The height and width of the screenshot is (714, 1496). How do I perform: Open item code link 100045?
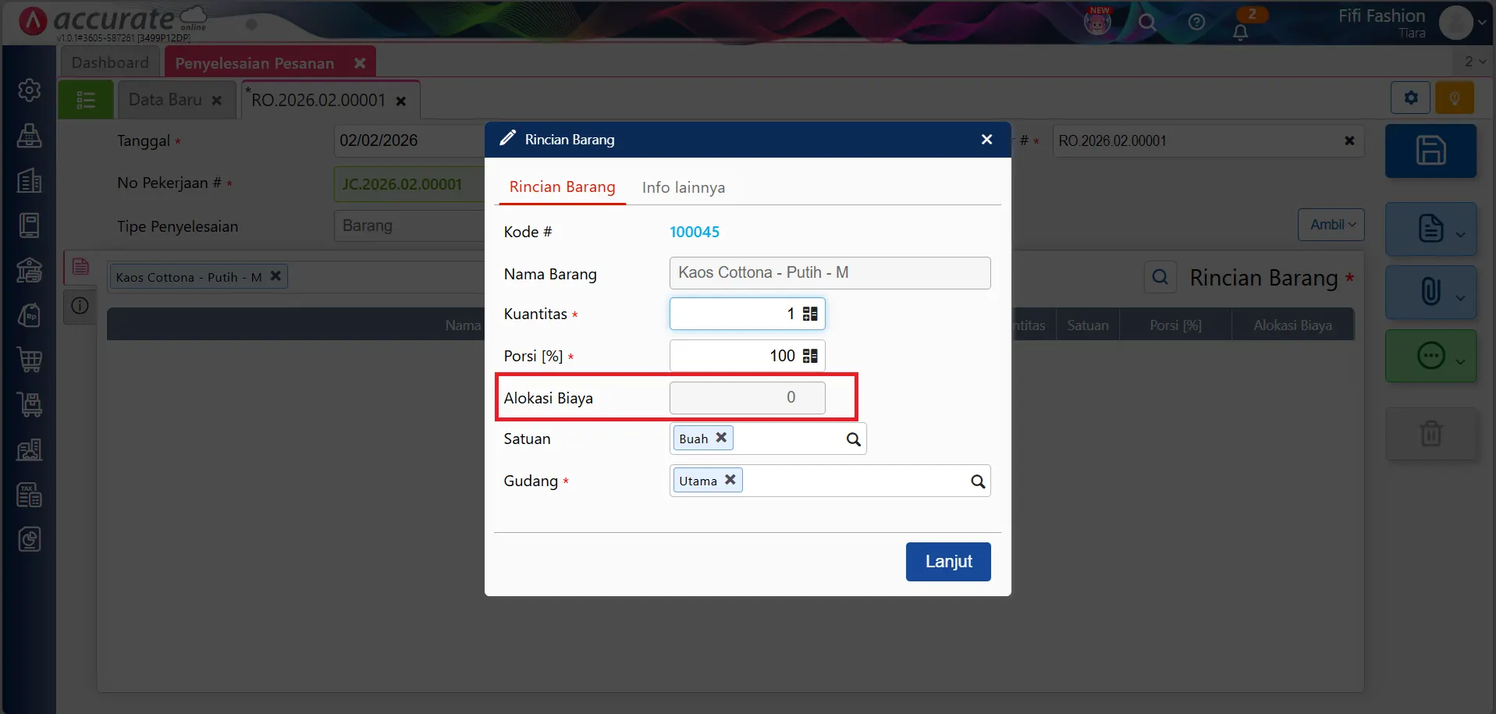(694, 232)
